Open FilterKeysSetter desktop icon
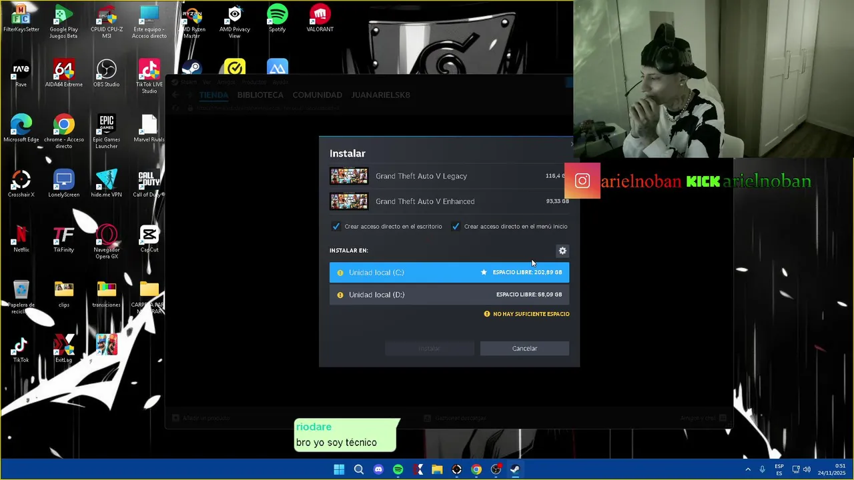Screen dimensions: 854x480 21,19
